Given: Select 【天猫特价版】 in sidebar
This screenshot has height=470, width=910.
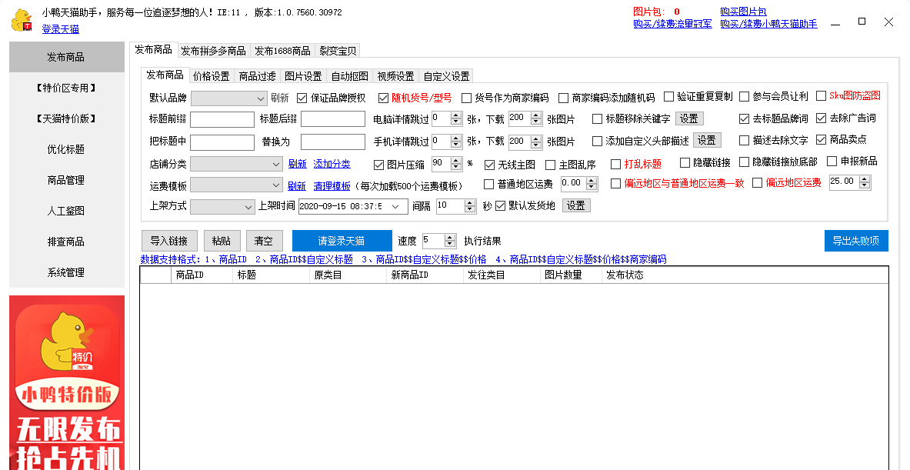Looking at the screenshot, I should (67, 118).
